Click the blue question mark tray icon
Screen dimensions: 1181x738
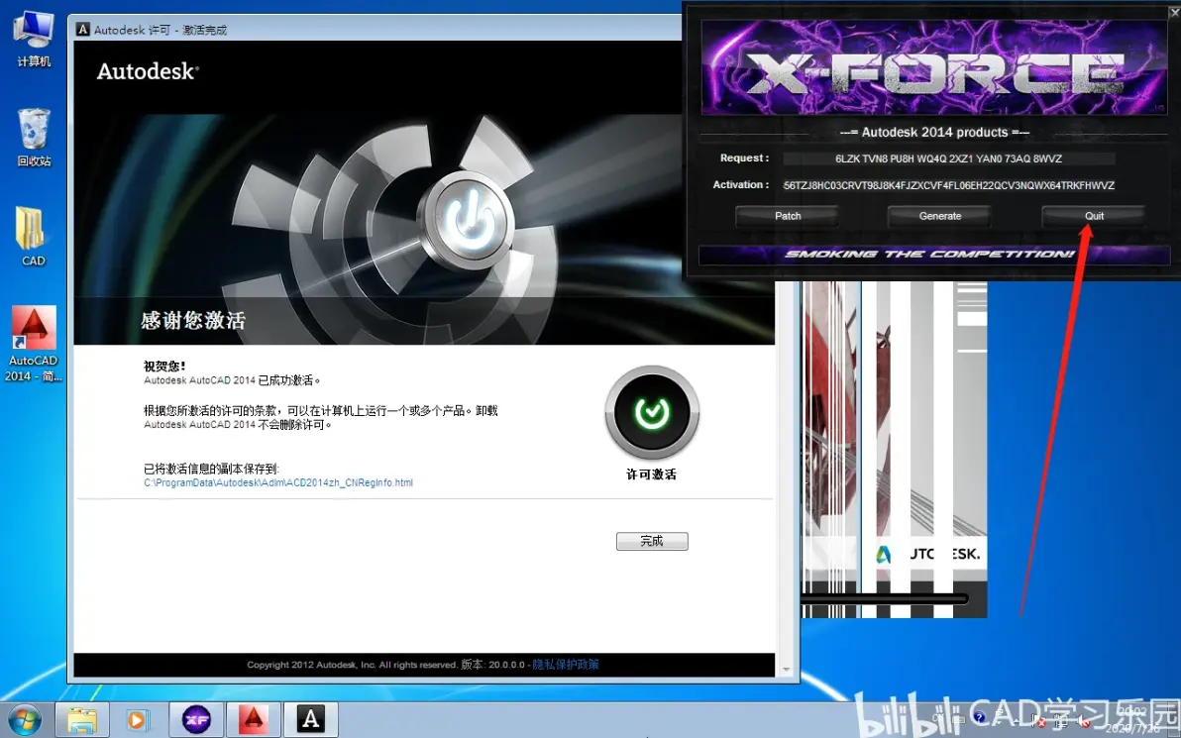(x=979, y=716)
